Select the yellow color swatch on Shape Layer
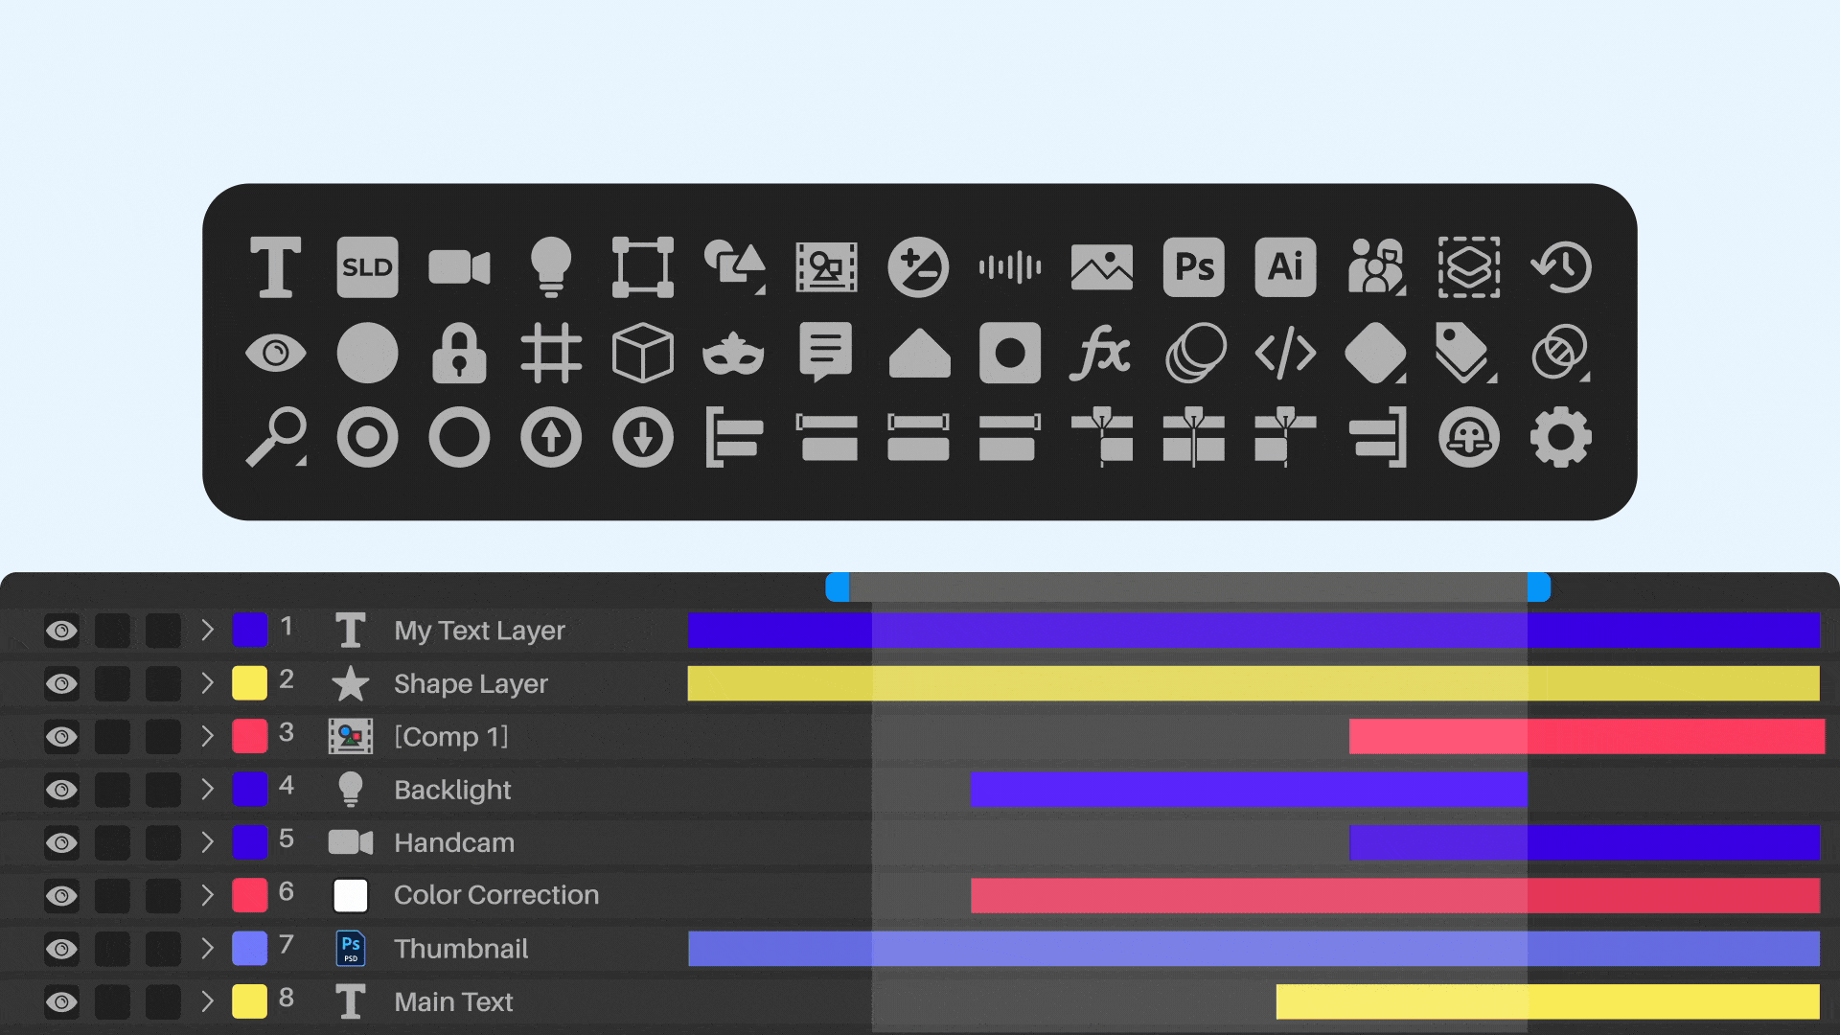 pyautogui.click(x=247, y=682)
